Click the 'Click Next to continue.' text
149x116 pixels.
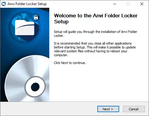point(70,63)
